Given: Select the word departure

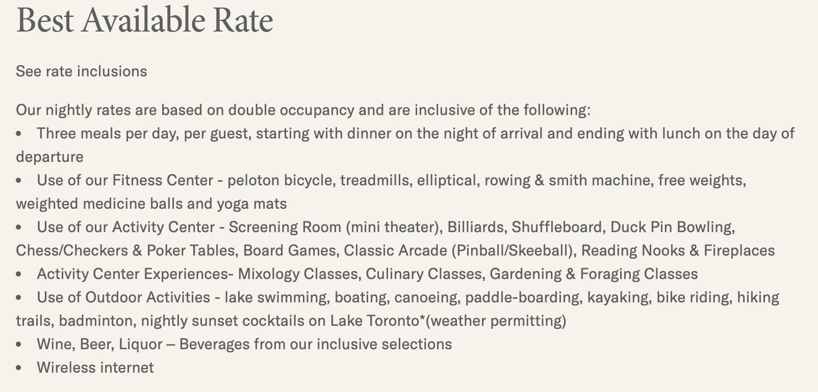Looking at the screenshot, I should tap(50, 157).
